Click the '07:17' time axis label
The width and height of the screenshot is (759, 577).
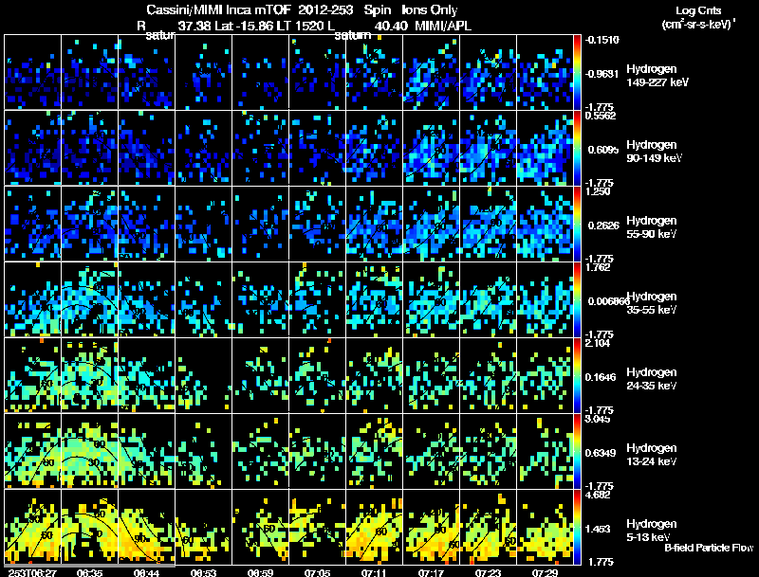[x=431, y=572]
